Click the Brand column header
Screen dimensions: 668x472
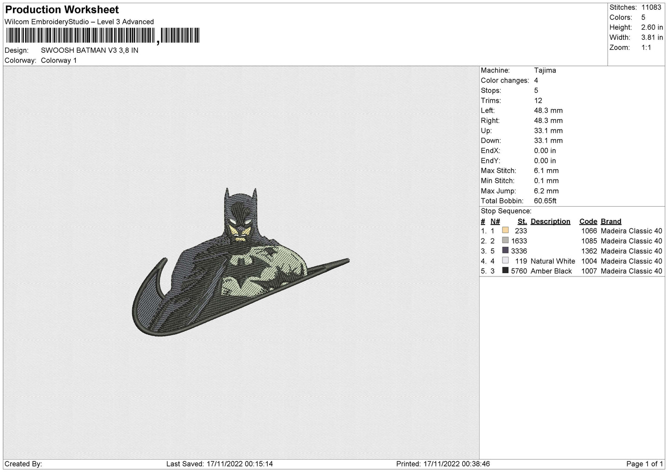click(x=611, y=221)
